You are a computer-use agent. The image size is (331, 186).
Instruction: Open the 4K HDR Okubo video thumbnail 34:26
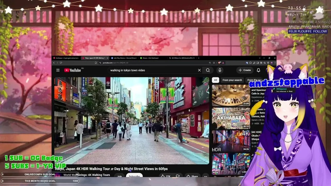[231, 141]
